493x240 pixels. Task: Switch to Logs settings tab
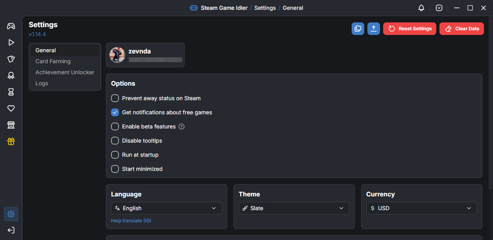(x=65, y=83)
